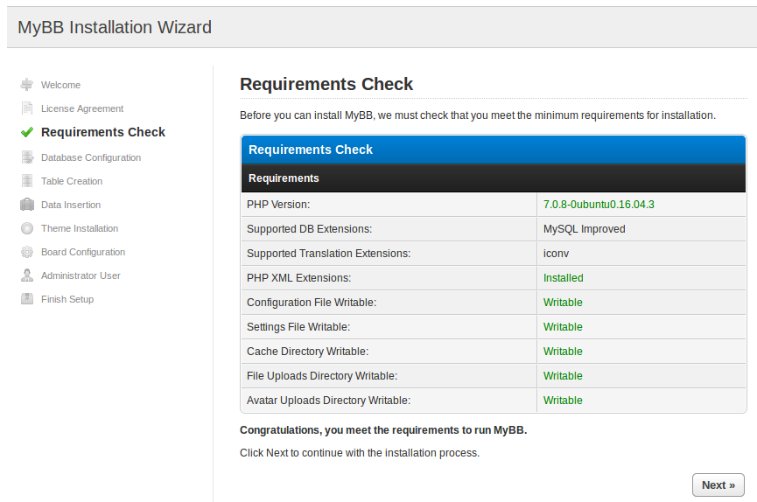Click the PHP XML Extensions label
Viewport: 757px width, 502px height.
(x=298, y=278)
